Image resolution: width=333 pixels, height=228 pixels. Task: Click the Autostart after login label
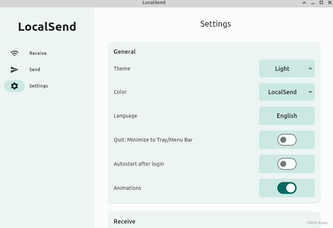(x=139, y=164)
